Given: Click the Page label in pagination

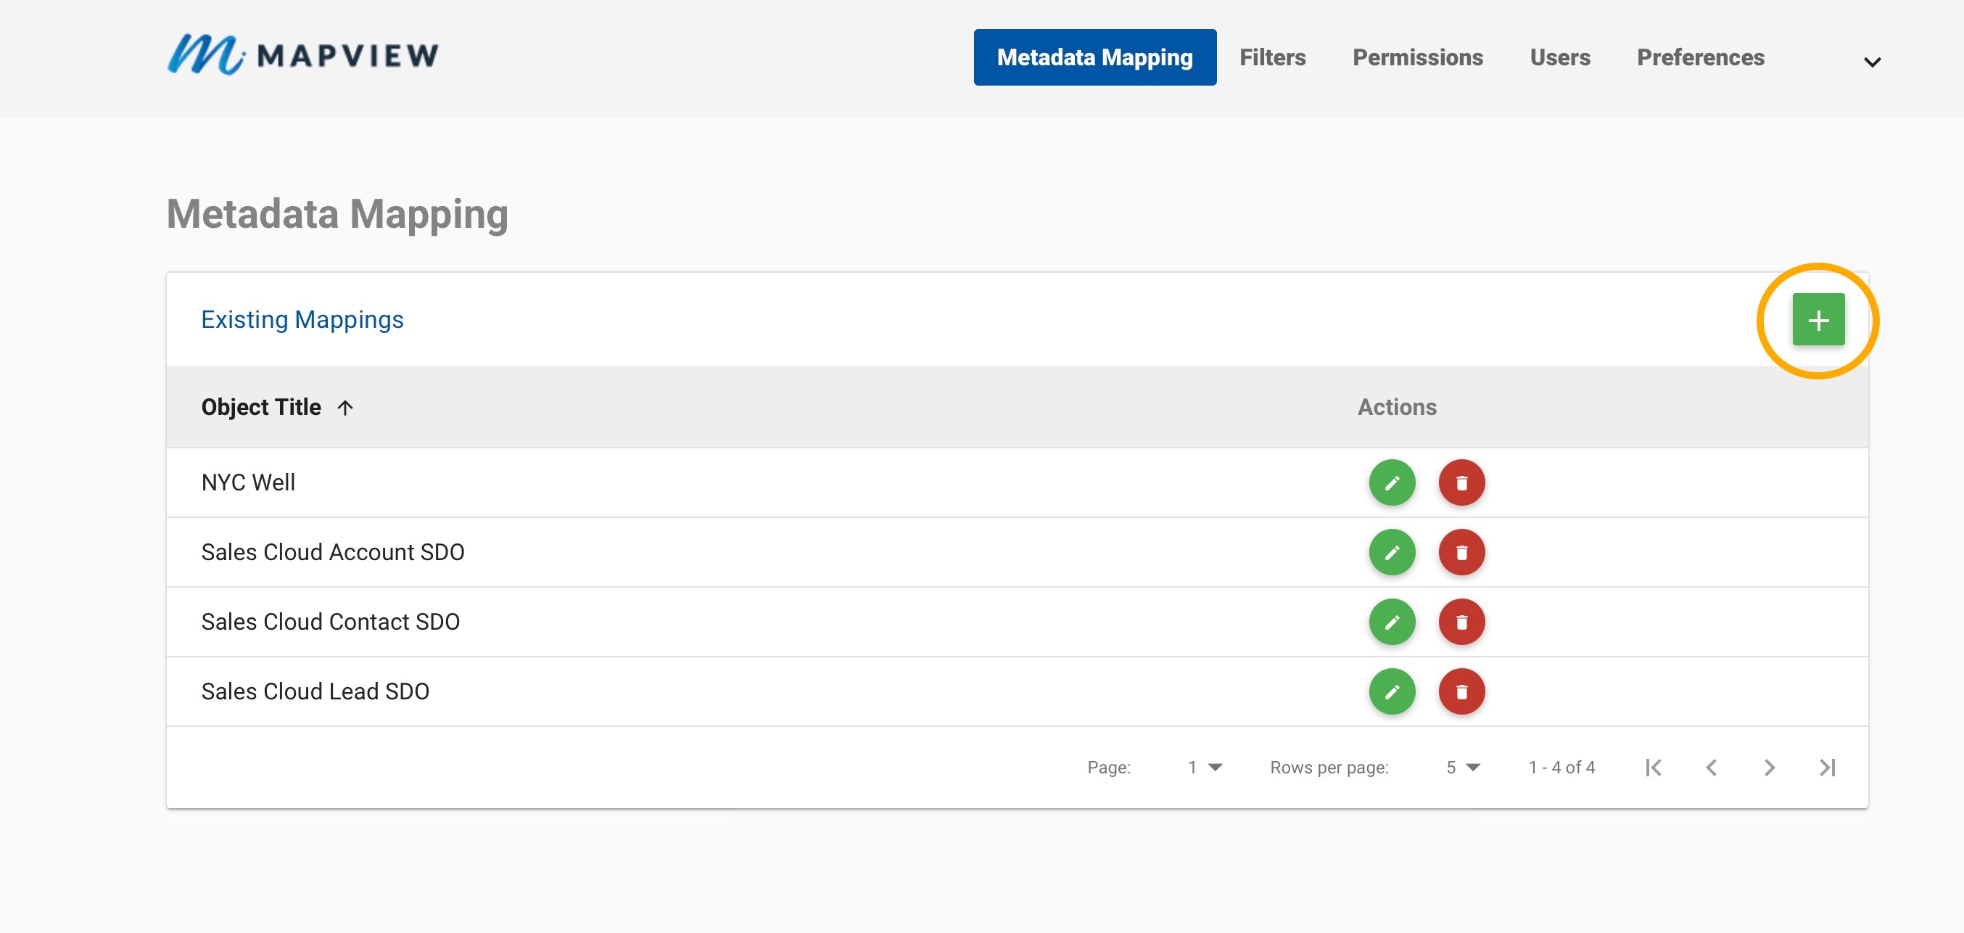Looking at the screenshot, I should (x=1109, y=768).
